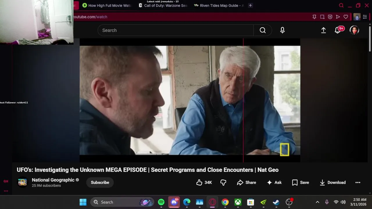Open the three-dot more actions menu

358,182
